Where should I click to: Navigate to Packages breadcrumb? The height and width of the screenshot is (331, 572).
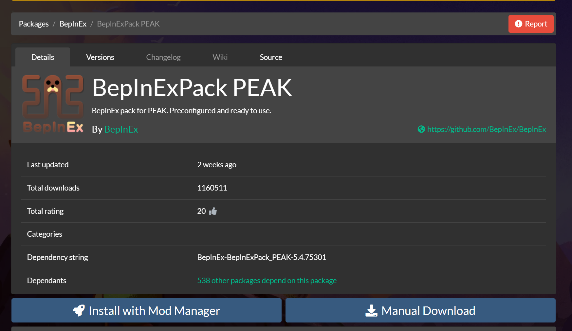coord(34,24)
